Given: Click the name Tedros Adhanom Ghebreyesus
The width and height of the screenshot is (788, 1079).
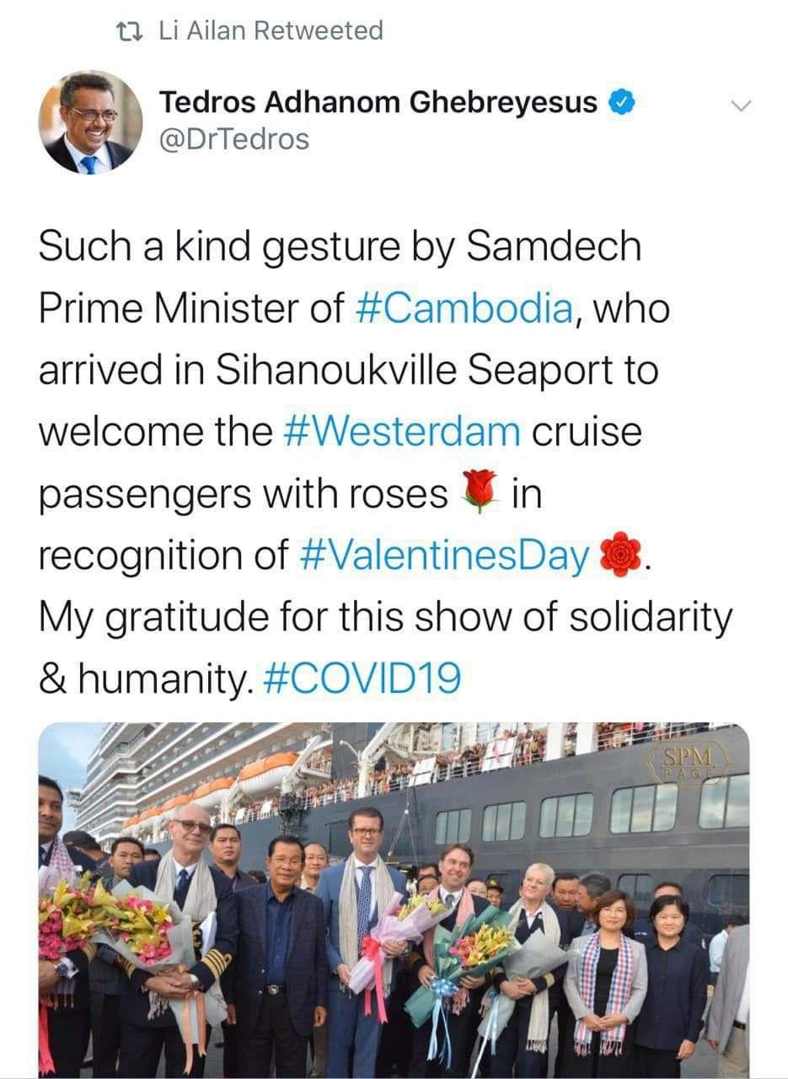Looking at the screenshot, I should coord(378,103).
